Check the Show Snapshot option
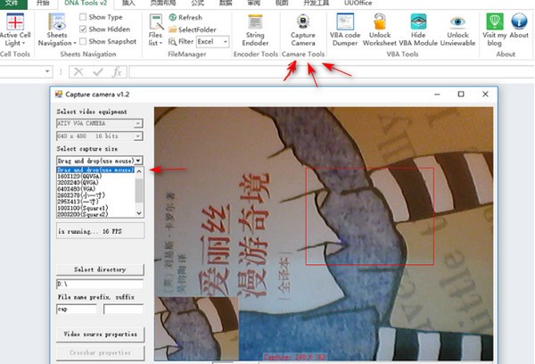The image size is (535, 364). [x=81, y=41]
